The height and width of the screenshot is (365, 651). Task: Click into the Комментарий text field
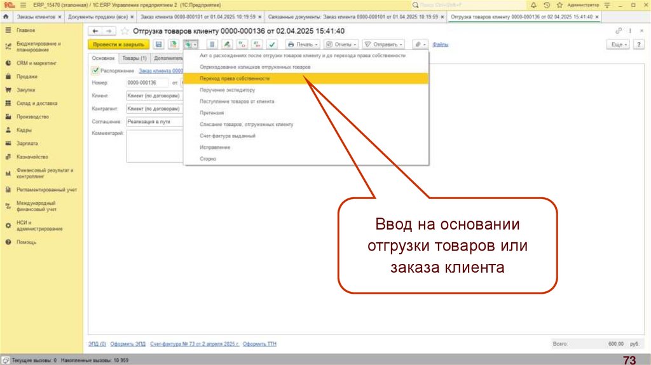click(x=154, y=146)
